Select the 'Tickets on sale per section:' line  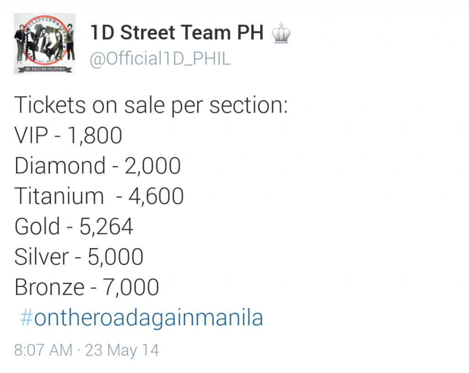[x=151, y=105]
